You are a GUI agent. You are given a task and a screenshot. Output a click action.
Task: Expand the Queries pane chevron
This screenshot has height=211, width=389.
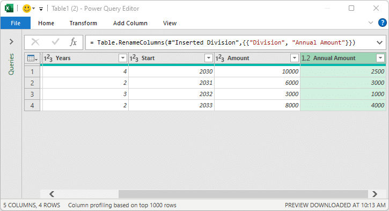11,41
